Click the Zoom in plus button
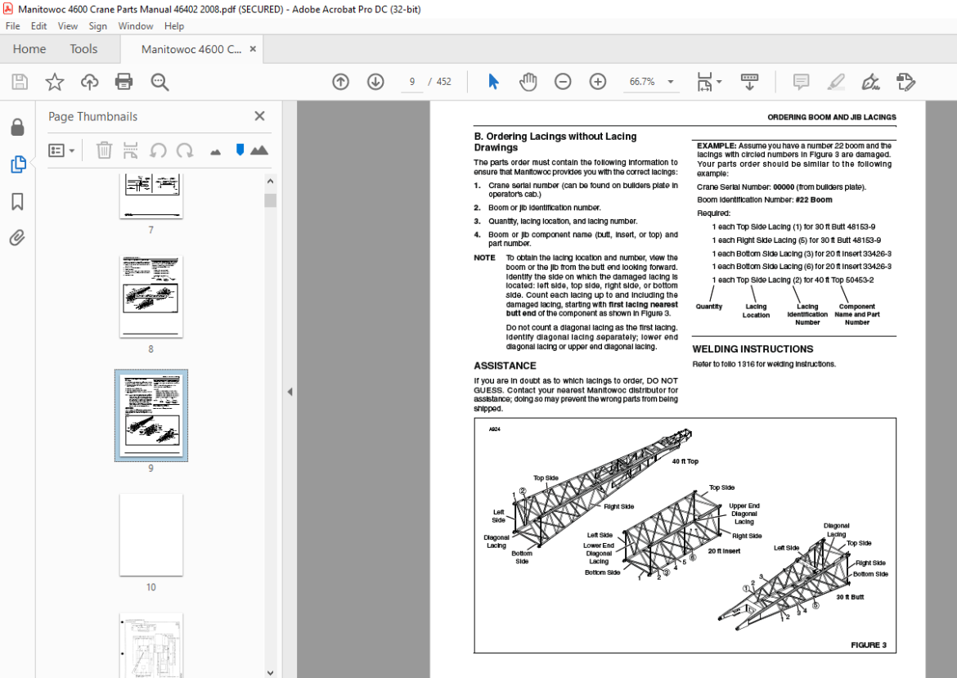 (x=598, y=82)
